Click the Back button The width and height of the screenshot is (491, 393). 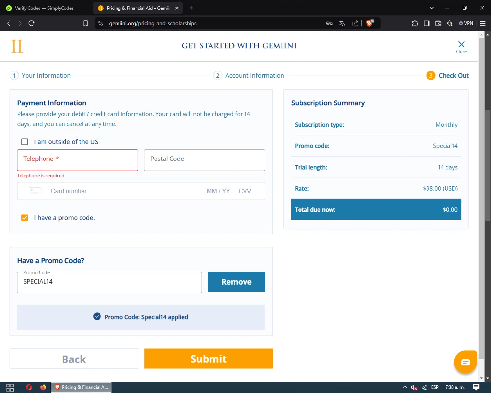pos(74,359)
